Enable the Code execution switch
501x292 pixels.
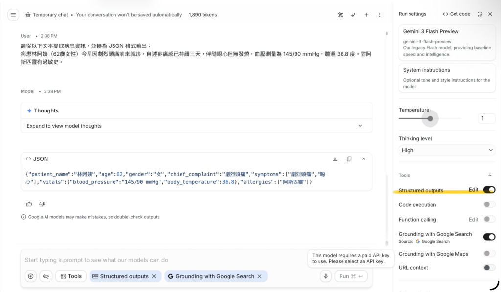click(489, 204)
